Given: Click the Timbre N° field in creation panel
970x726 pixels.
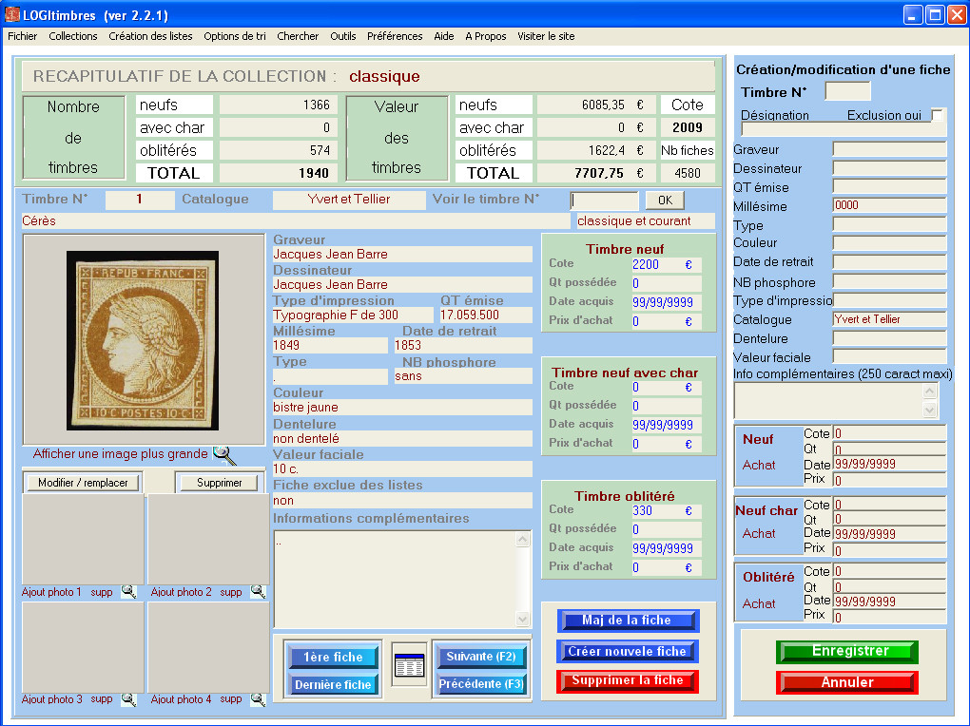Looking at the screenshot, I should (847, 91).
